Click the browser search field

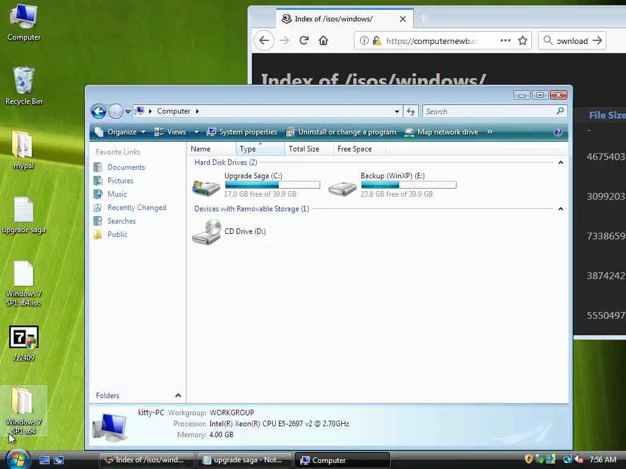pyautogui.click(x=572, y=40)
